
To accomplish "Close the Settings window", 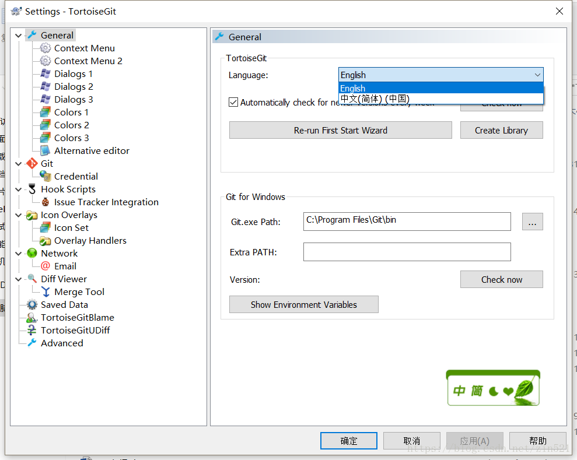I will (559, 11).
